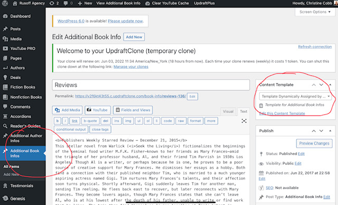Click the b bold quicktag

58,121
